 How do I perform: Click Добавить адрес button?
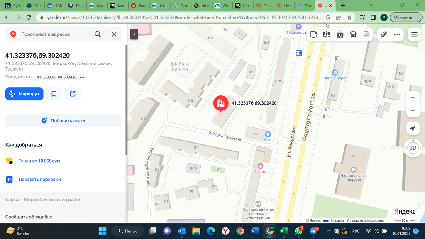coord(64,121)
